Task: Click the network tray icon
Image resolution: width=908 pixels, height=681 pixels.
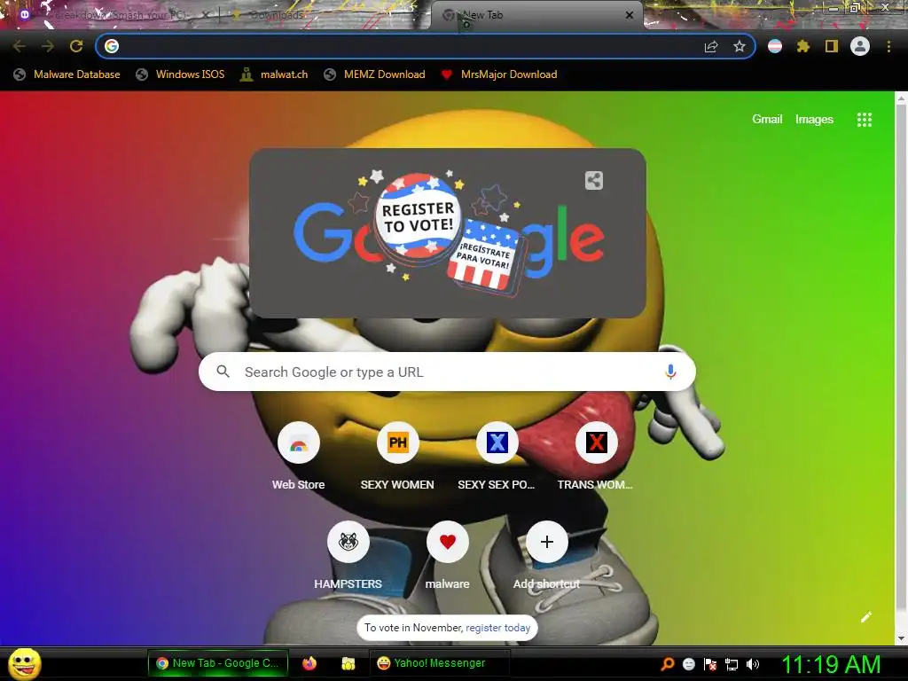Action: point(732,664)
